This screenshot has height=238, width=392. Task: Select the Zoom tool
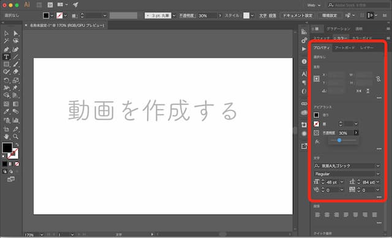click(16, 137)
